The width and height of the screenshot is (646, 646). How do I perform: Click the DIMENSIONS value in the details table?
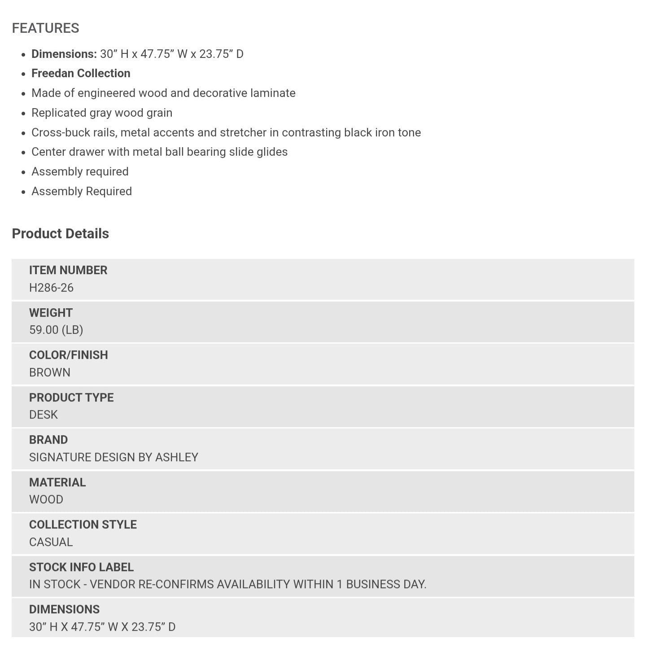(102, 627)
